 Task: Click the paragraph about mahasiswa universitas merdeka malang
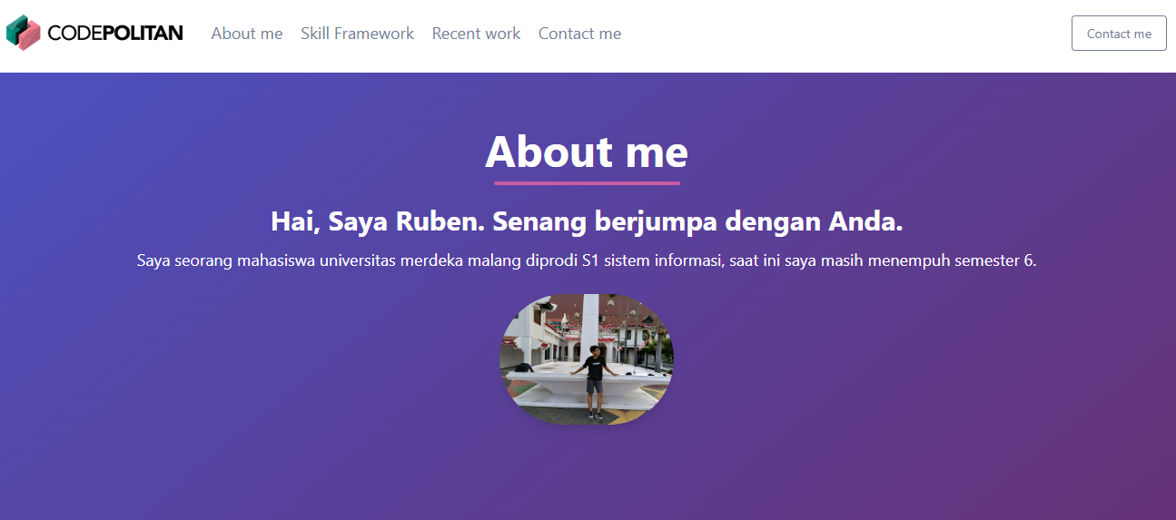(587, 260)
